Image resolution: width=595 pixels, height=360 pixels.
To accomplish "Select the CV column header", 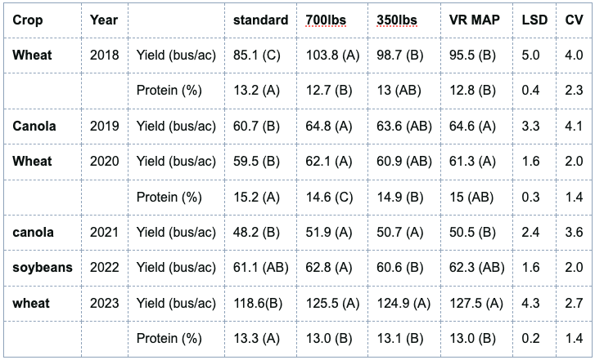I will 574,20.
